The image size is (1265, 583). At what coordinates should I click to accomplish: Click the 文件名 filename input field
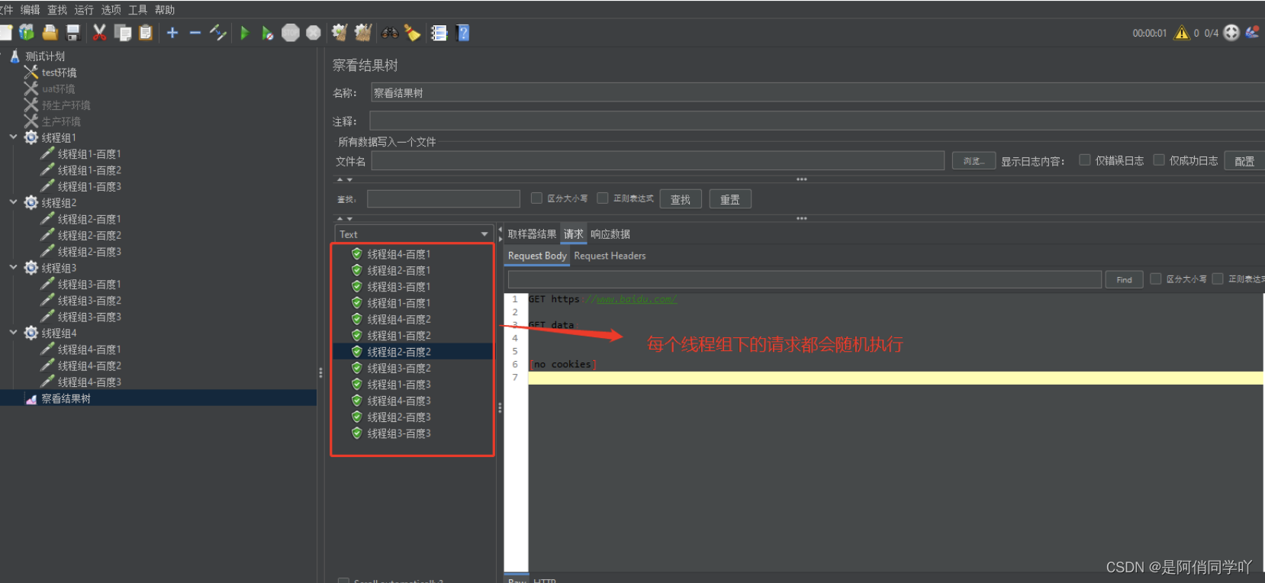(x=658, y=160)
